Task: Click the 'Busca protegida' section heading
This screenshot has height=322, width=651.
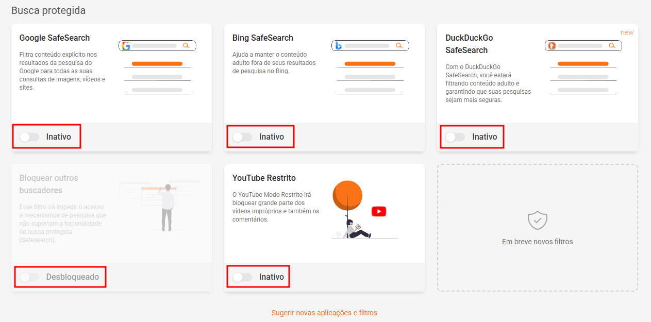Action: click(x=48, y=10)
